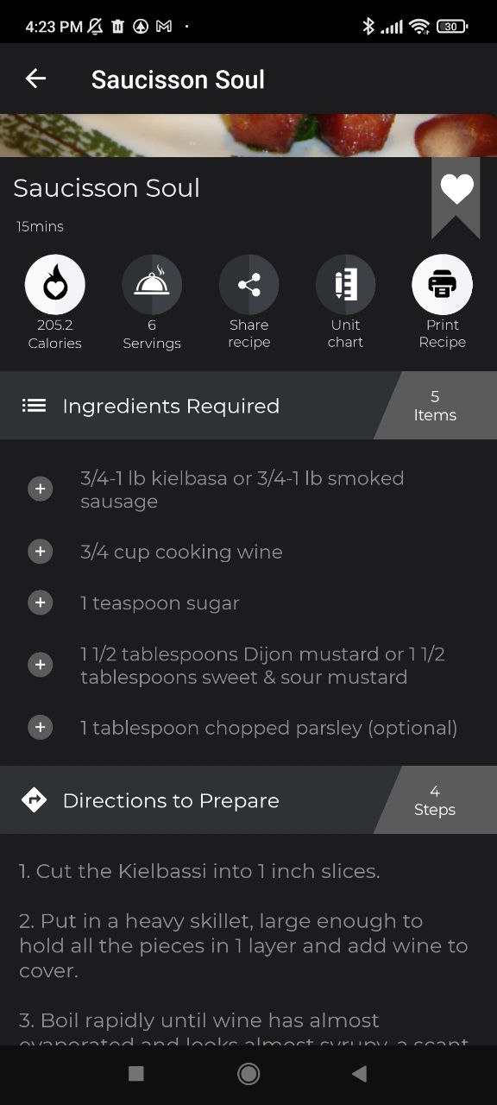Add cooking wine with plus button
497x1105 pixels.
(x=41, y=551)
